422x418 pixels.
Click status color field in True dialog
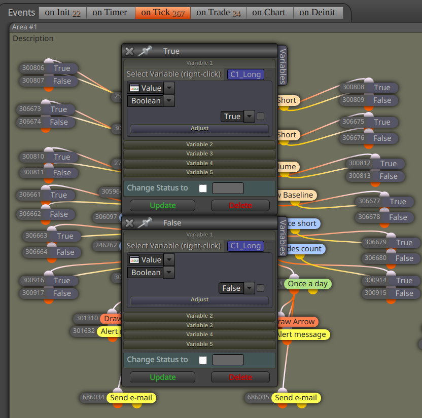[228, 188]
